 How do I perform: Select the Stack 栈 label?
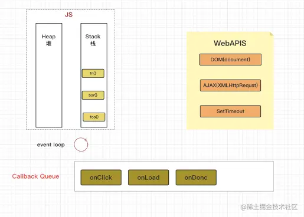click(x=93, y=40)
